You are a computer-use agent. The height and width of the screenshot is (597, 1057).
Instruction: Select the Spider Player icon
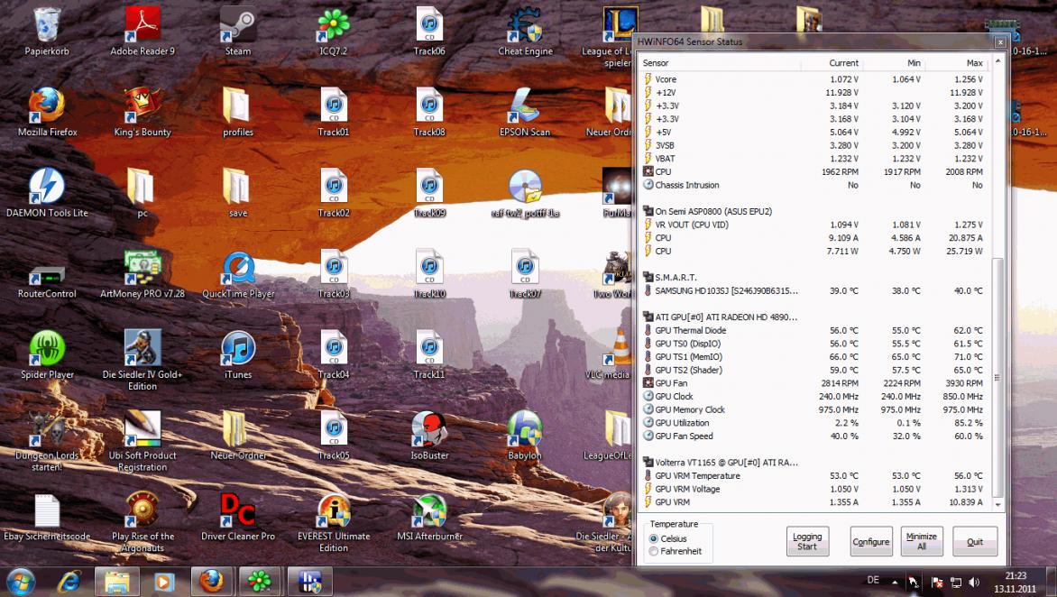click(x=47, y=354)
